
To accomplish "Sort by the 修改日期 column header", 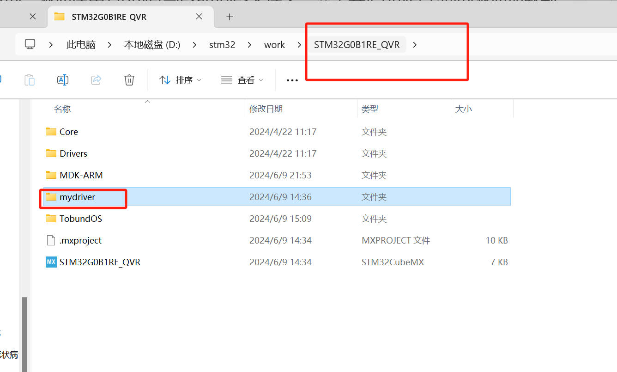I will pyautogui.click(x=266, y=109).
